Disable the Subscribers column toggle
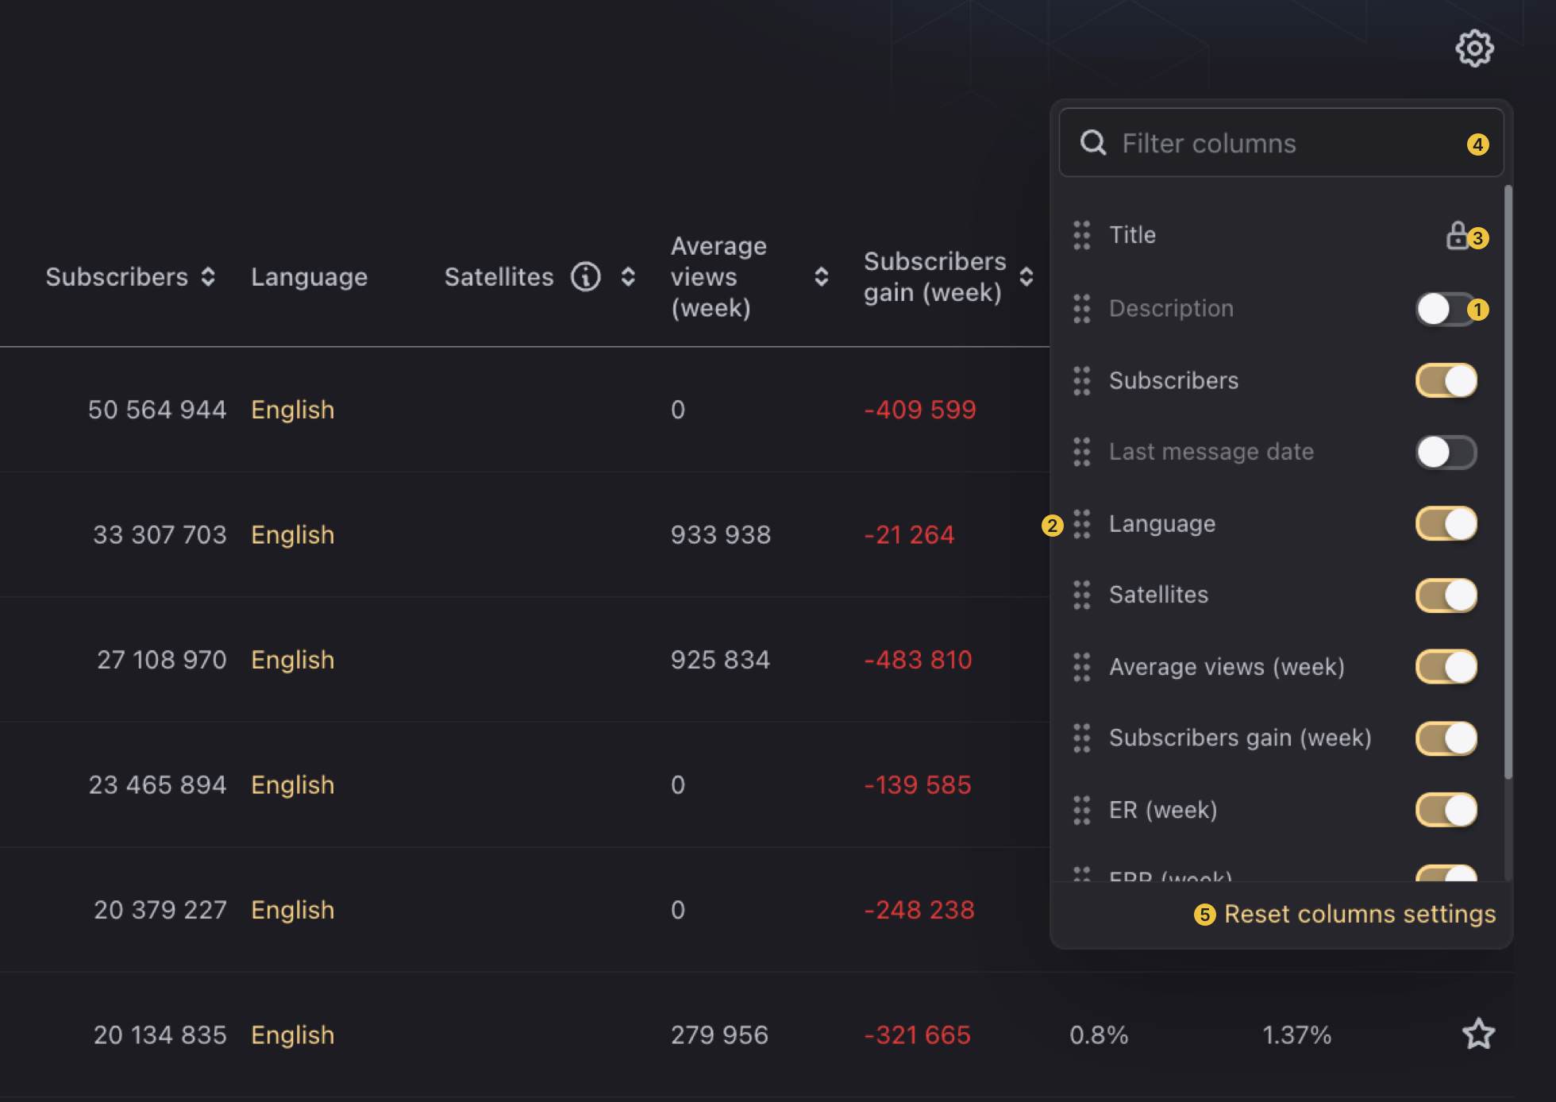The image size is (1556, 1102). 1446,380
